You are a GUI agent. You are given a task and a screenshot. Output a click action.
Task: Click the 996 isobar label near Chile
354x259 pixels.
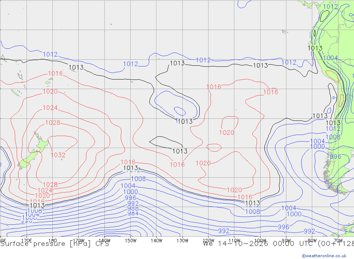point(336,157)
